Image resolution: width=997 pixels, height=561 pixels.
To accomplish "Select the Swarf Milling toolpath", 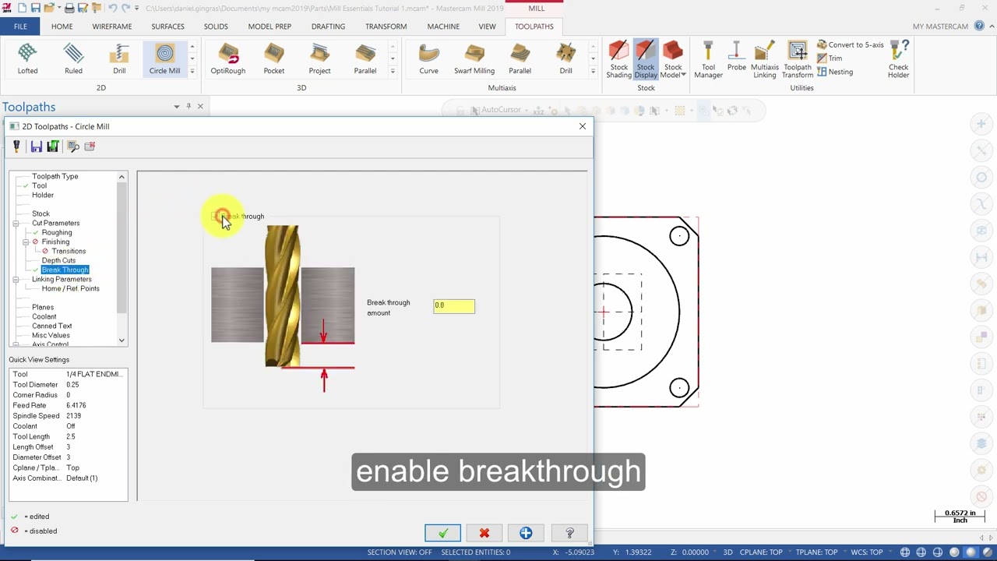I will click(474, 59).
